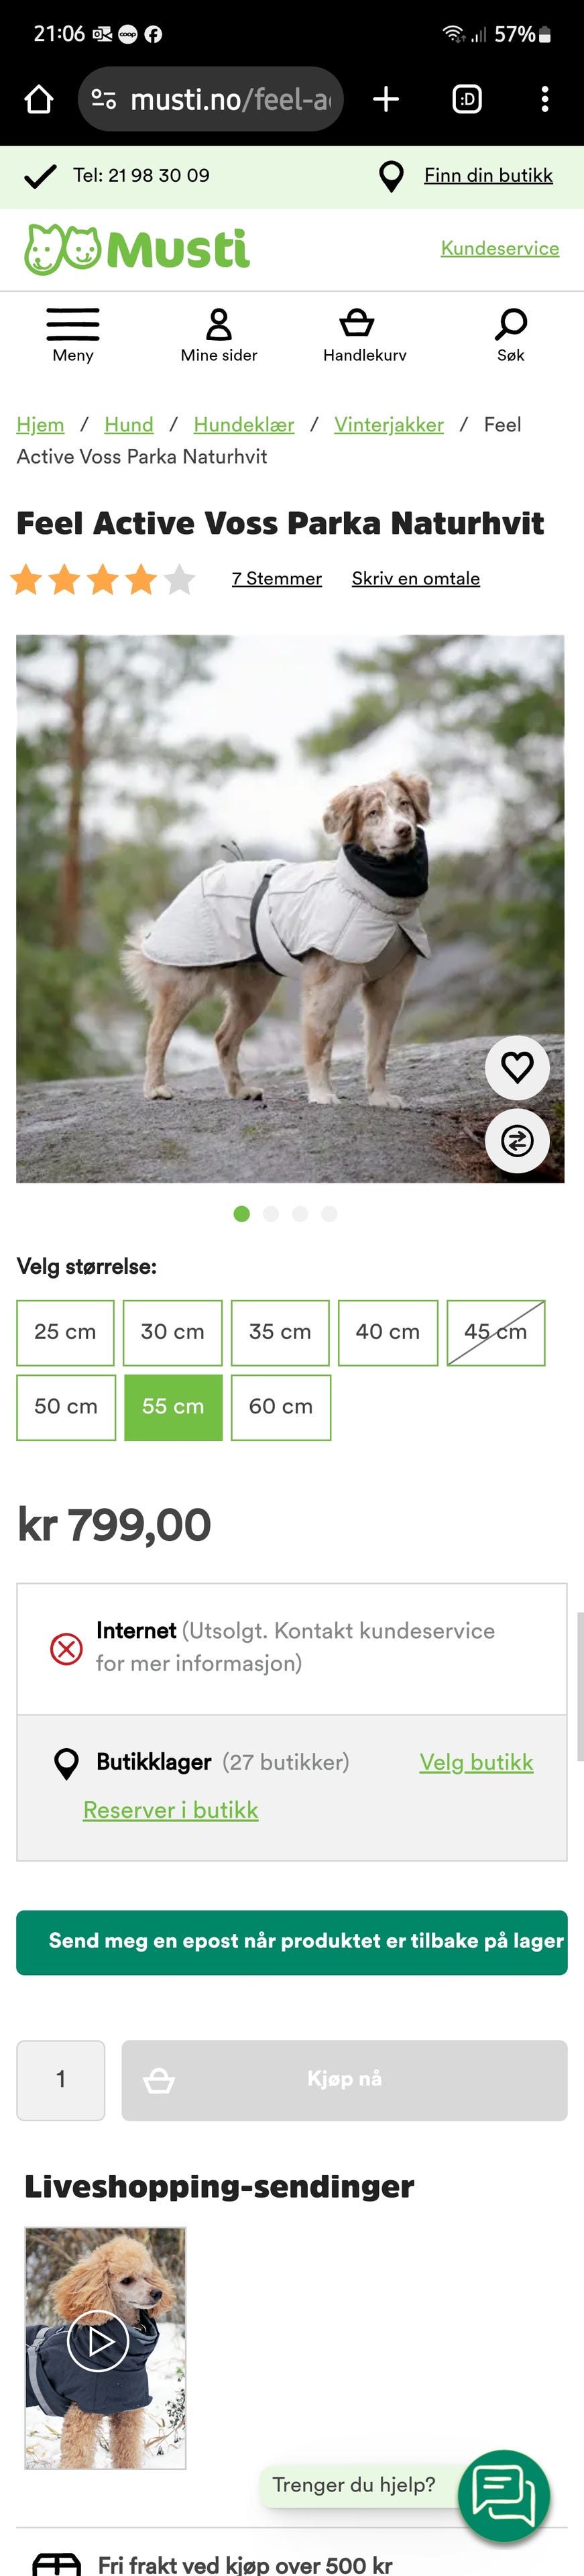Screen dimensions: 584x2576
Task: Click the quantity input field
Action: point(61,2080)
